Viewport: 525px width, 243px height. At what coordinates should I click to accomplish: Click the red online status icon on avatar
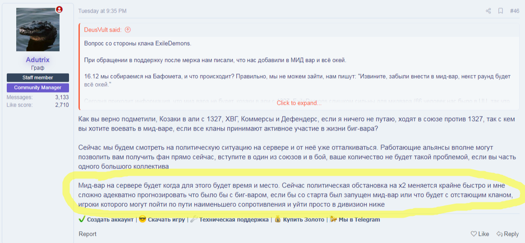[x=59, y=9]
